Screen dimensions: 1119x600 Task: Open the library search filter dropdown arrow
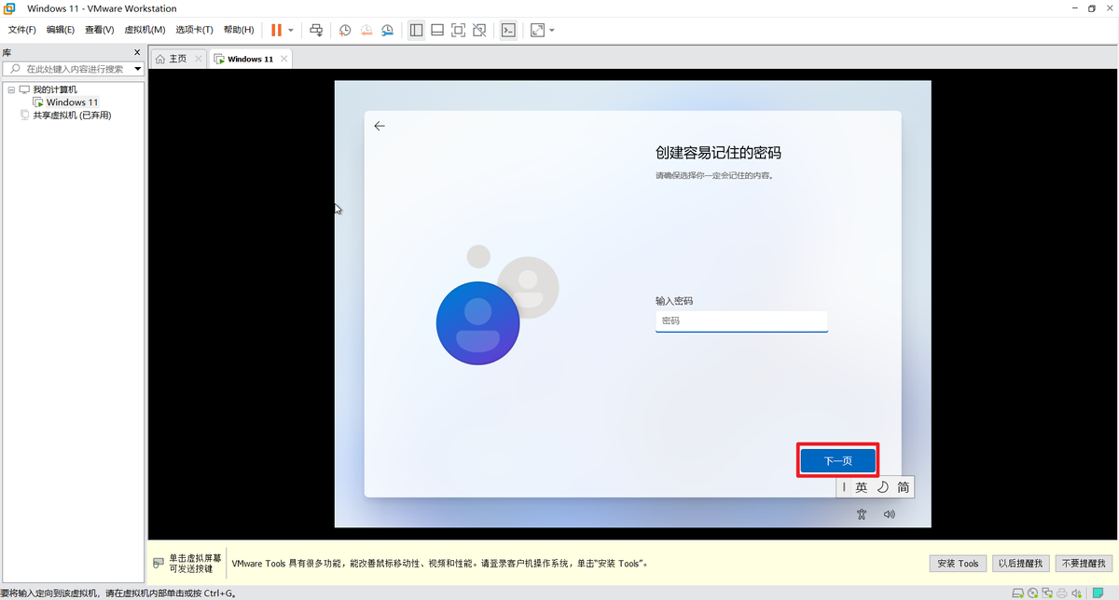[138, 69]
